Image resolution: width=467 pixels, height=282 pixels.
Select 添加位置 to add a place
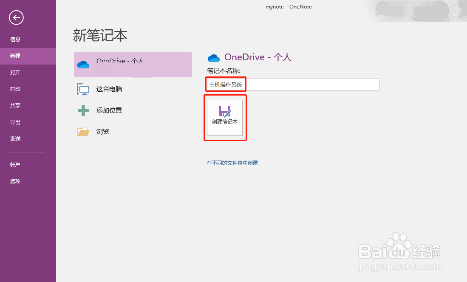coord(133,110)
